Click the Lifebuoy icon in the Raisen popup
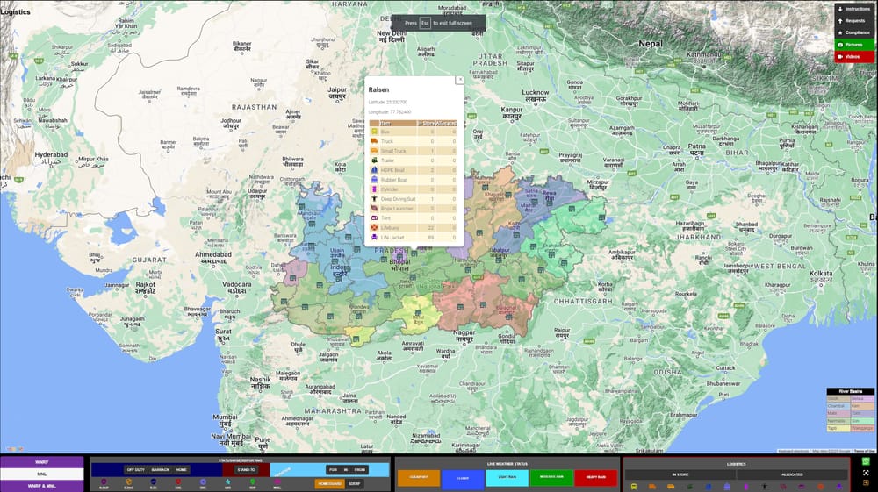This screenshot has width=878, height=492. [374, 227]
